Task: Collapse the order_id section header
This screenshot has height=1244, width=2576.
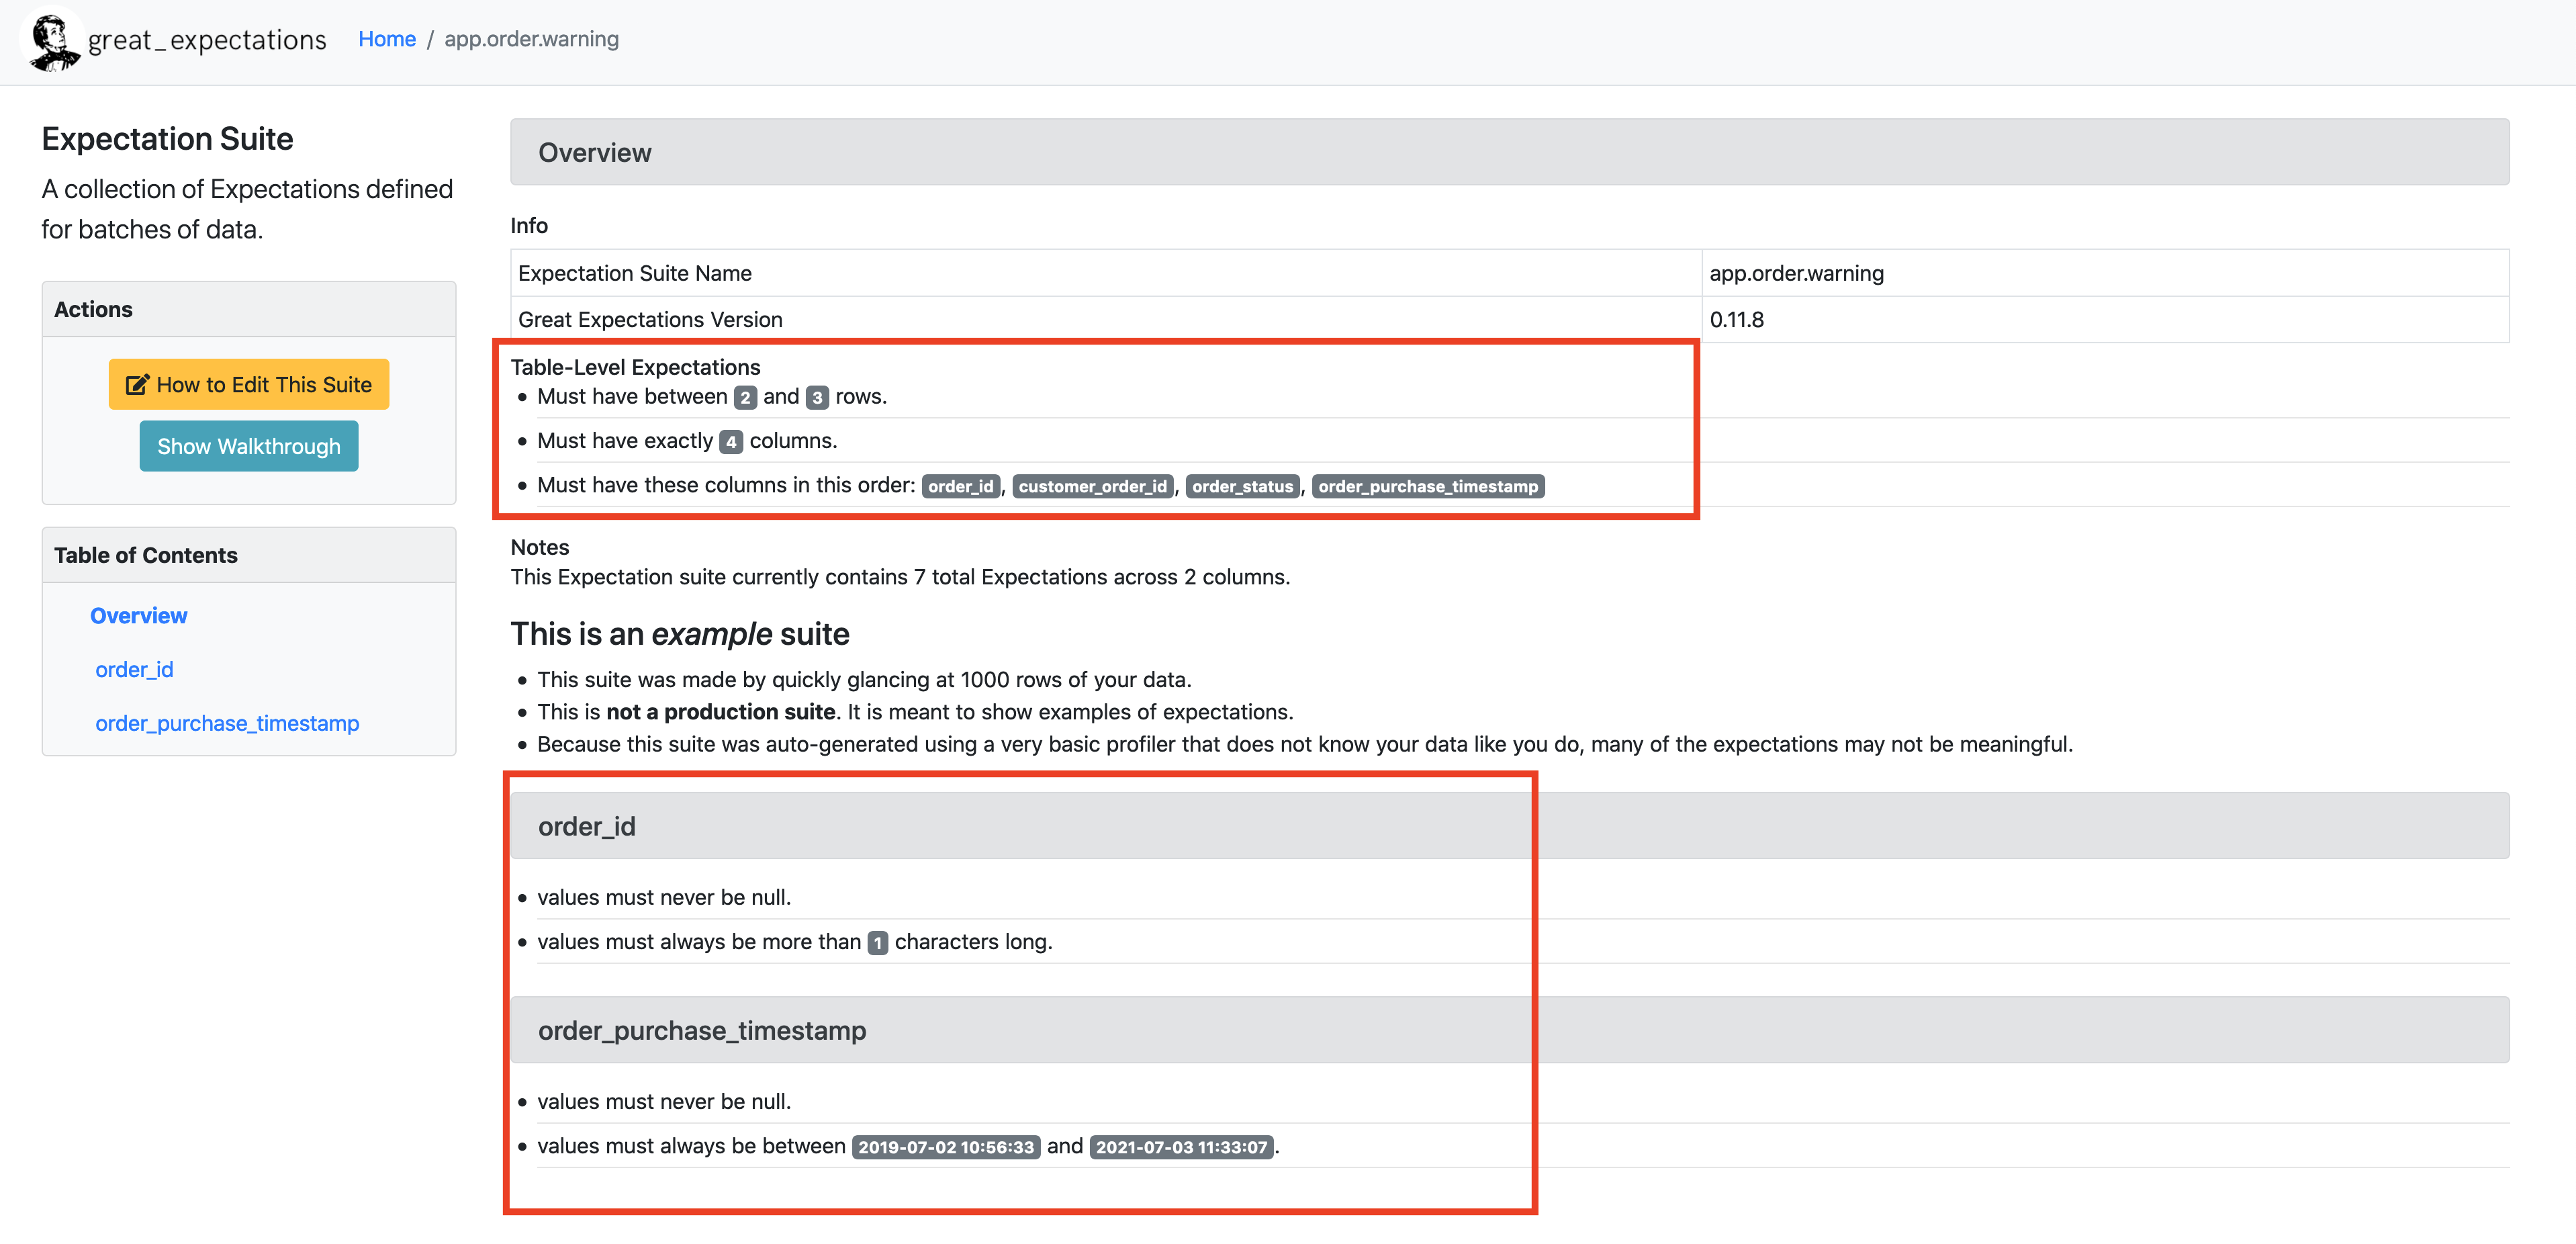Action: [x=1508, y=826]
